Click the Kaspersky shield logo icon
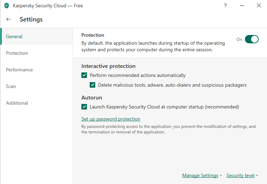Screen dimensions: 267x184 coord(7,6)
